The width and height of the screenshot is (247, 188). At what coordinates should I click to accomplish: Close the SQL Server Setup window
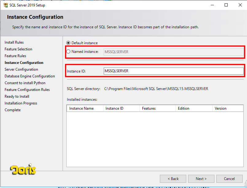[x=240, y=5]
